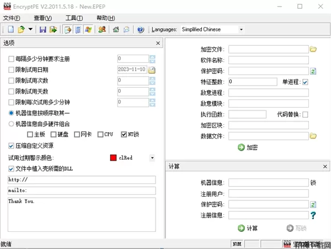
Task: Open the users icon in toolbar
Action: [x=102, y=29]
